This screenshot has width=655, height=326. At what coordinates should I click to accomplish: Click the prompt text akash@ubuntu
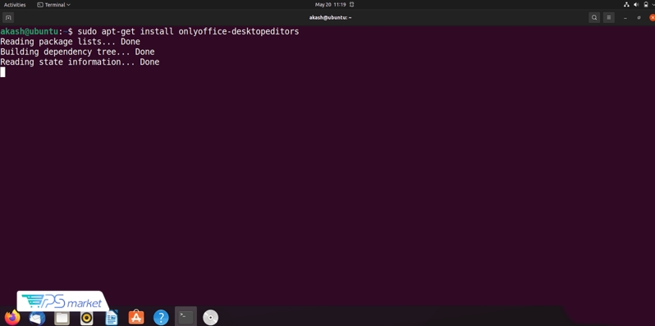(29, 32)
